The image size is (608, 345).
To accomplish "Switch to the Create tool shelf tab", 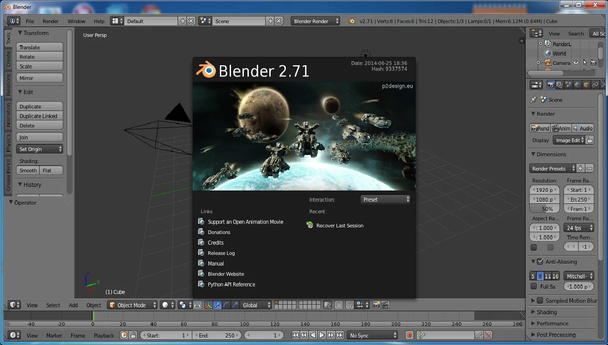I will pos(8,59).
